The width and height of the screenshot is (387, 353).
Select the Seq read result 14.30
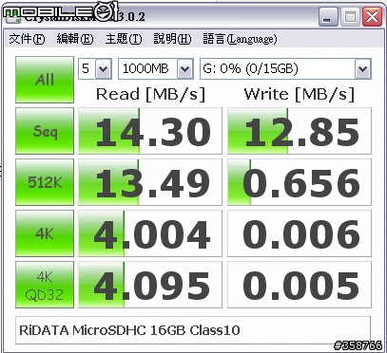[x=150, y=131]
